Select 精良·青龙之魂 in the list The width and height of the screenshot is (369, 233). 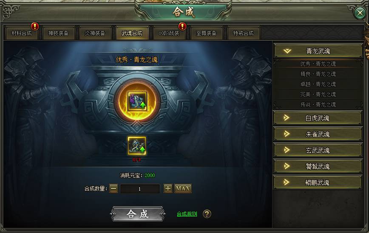pyautogui.click(x=318, y=74)
